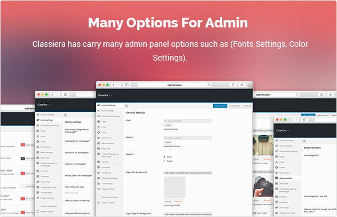The width and height of the screenshot is (337, 217).
Task: Select the Wide layout radio button
Action: coord(165,157)
